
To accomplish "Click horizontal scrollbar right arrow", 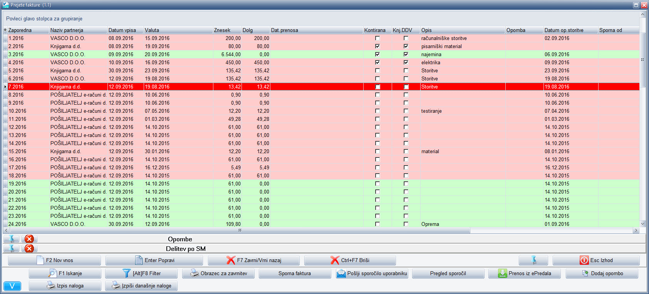I will pyautogui.click(x=636, y=231).
